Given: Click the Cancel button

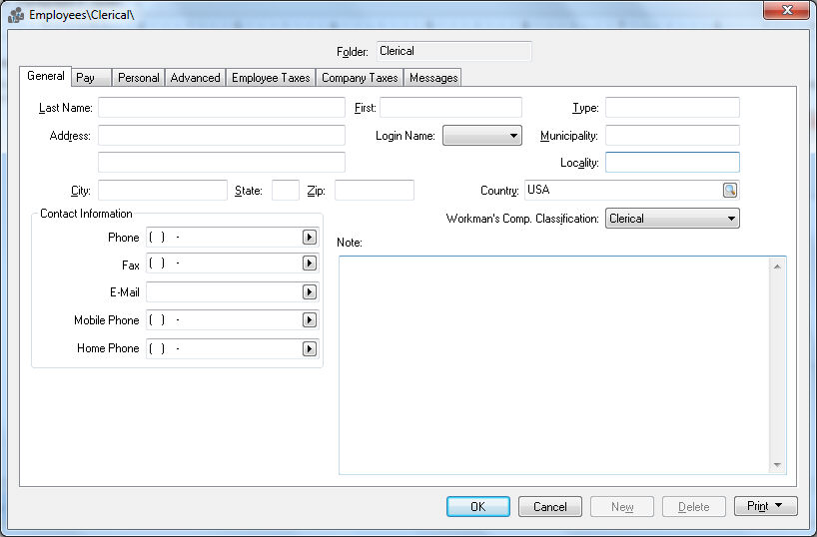Looking at the screenshot, I should tap(549, 506).
